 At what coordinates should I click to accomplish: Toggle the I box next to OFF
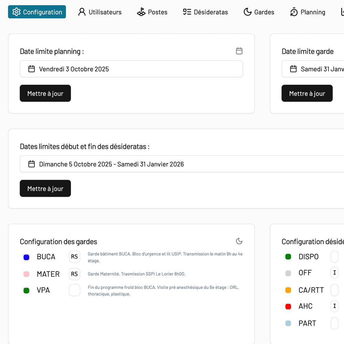tap(334, 273)
